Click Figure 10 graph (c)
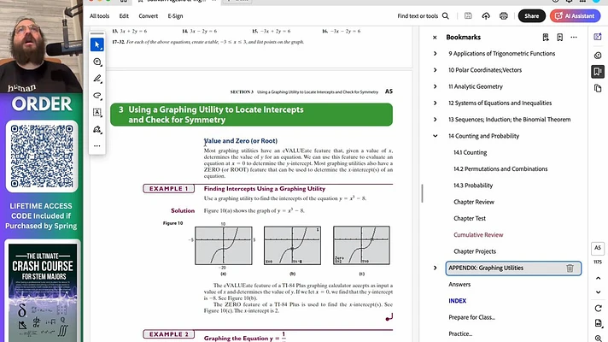The image size is (608, 342). pyautogui.click(x=361, y=245)
